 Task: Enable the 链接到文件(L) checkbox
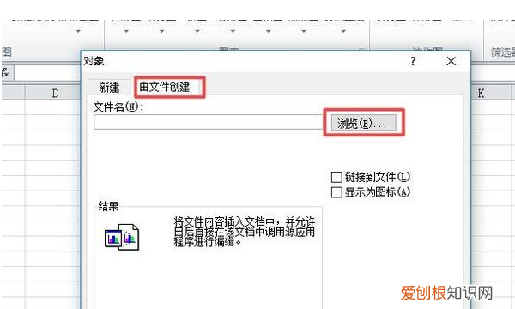[x=336, y=178]
